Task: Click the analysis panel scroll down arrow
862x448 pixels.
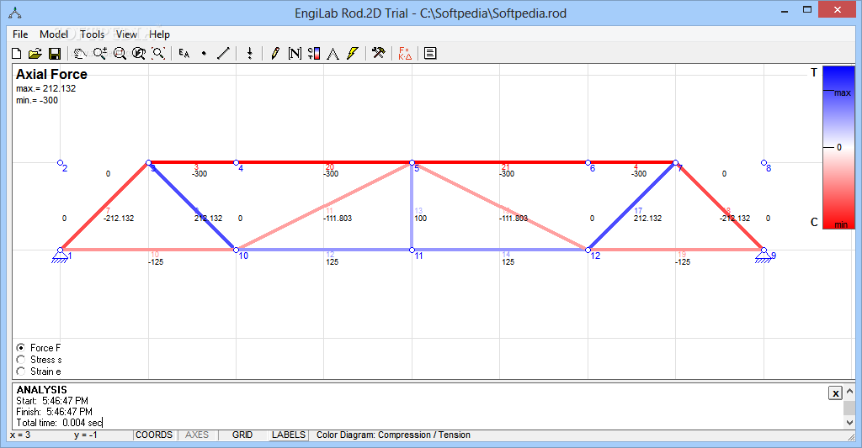Action: coord(850,423)
